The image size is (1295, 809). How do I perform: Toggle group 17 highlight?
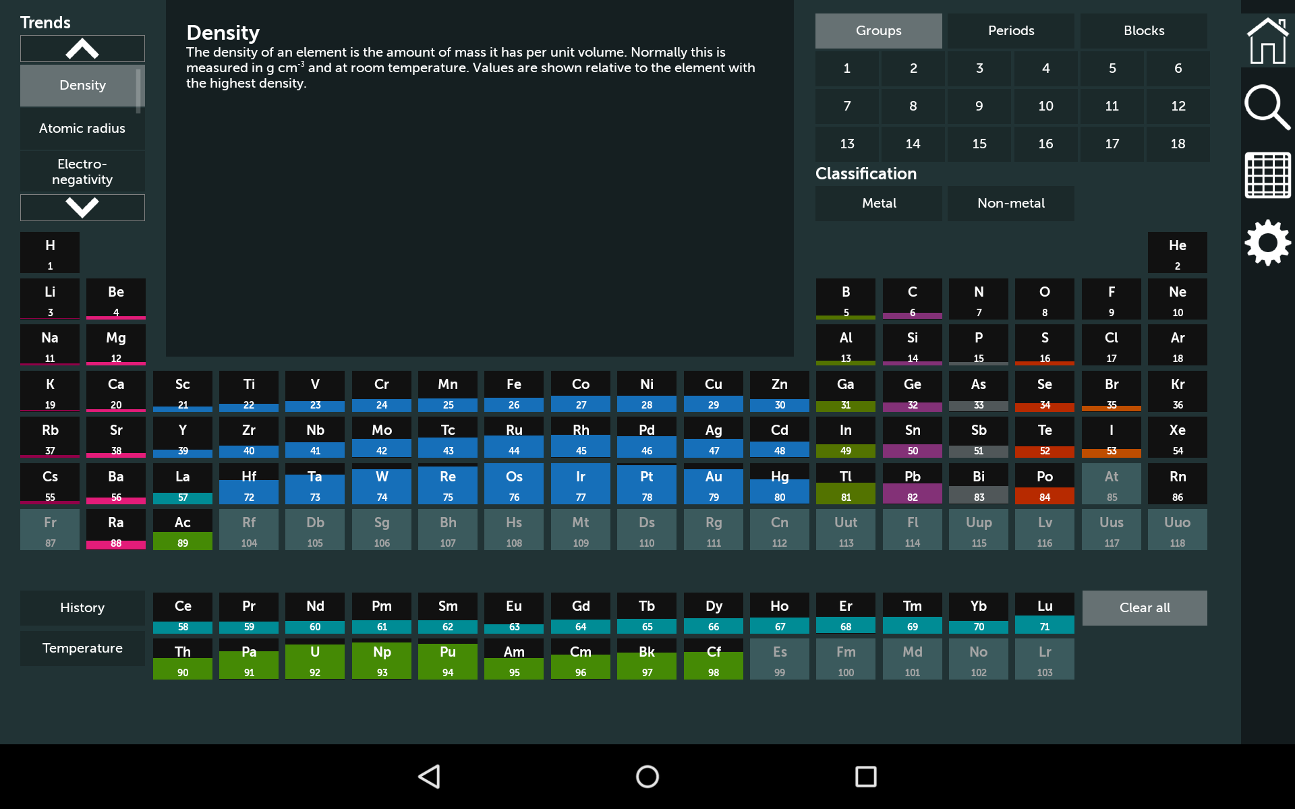(x=1112, y=144)
